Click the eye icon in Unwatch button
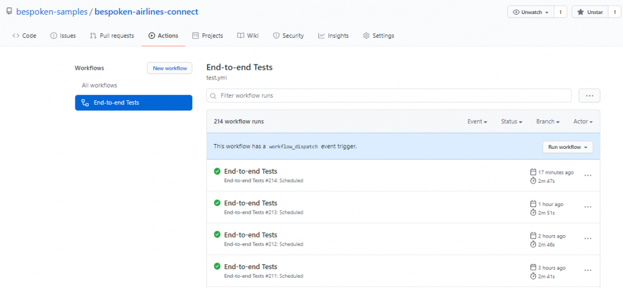The width and height of the screenshot is (623, 288). click(x=517, y=12)
